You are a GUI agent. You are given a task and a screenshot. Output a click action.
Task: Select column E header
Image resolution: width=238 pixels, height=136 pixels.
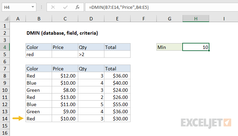(x=117, y=19)
